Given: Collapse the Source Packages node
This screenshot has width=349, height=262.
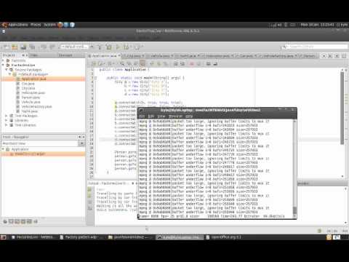Looking at the screenshot, I should [7, 70].
